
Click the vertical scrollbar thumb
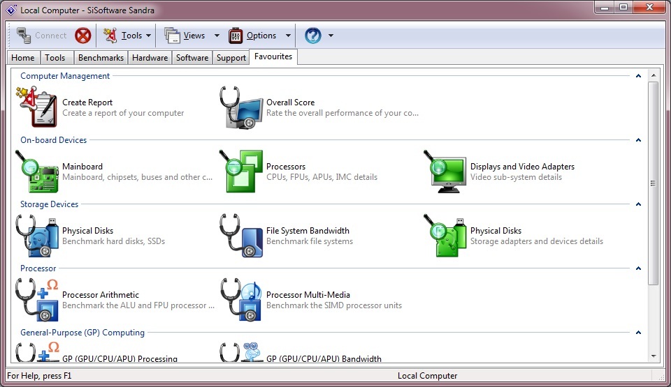click(653, 183)
